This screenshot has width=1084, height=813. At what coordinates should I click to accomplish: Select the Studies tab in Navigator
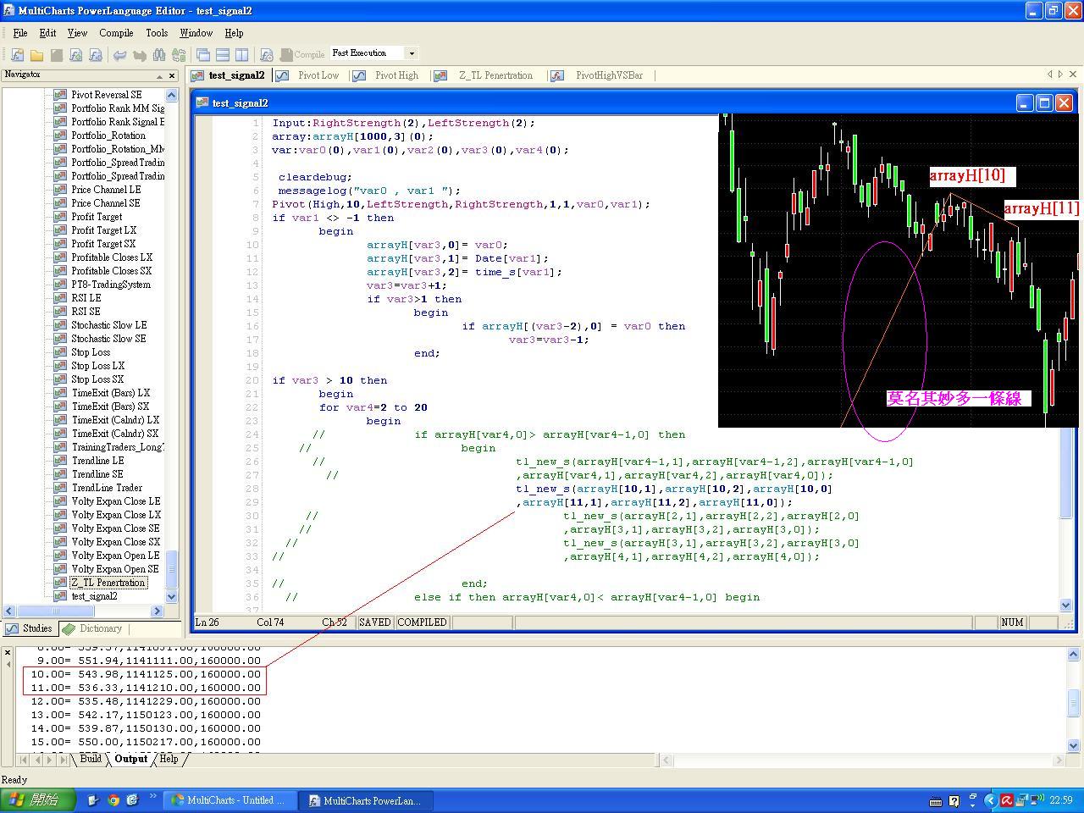click(30, 628)
